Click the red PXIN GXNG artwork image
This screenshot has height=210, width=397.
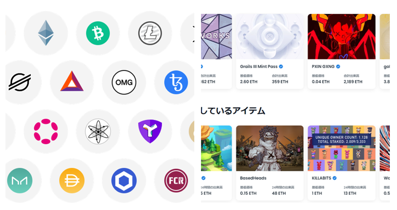click(342, 36)
